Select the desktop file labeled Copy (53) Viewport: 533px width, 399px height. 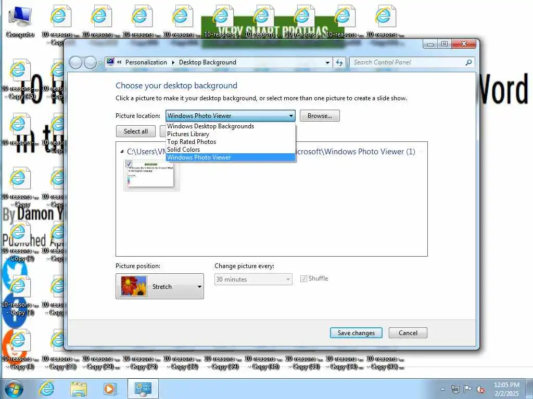coord(303,362)
